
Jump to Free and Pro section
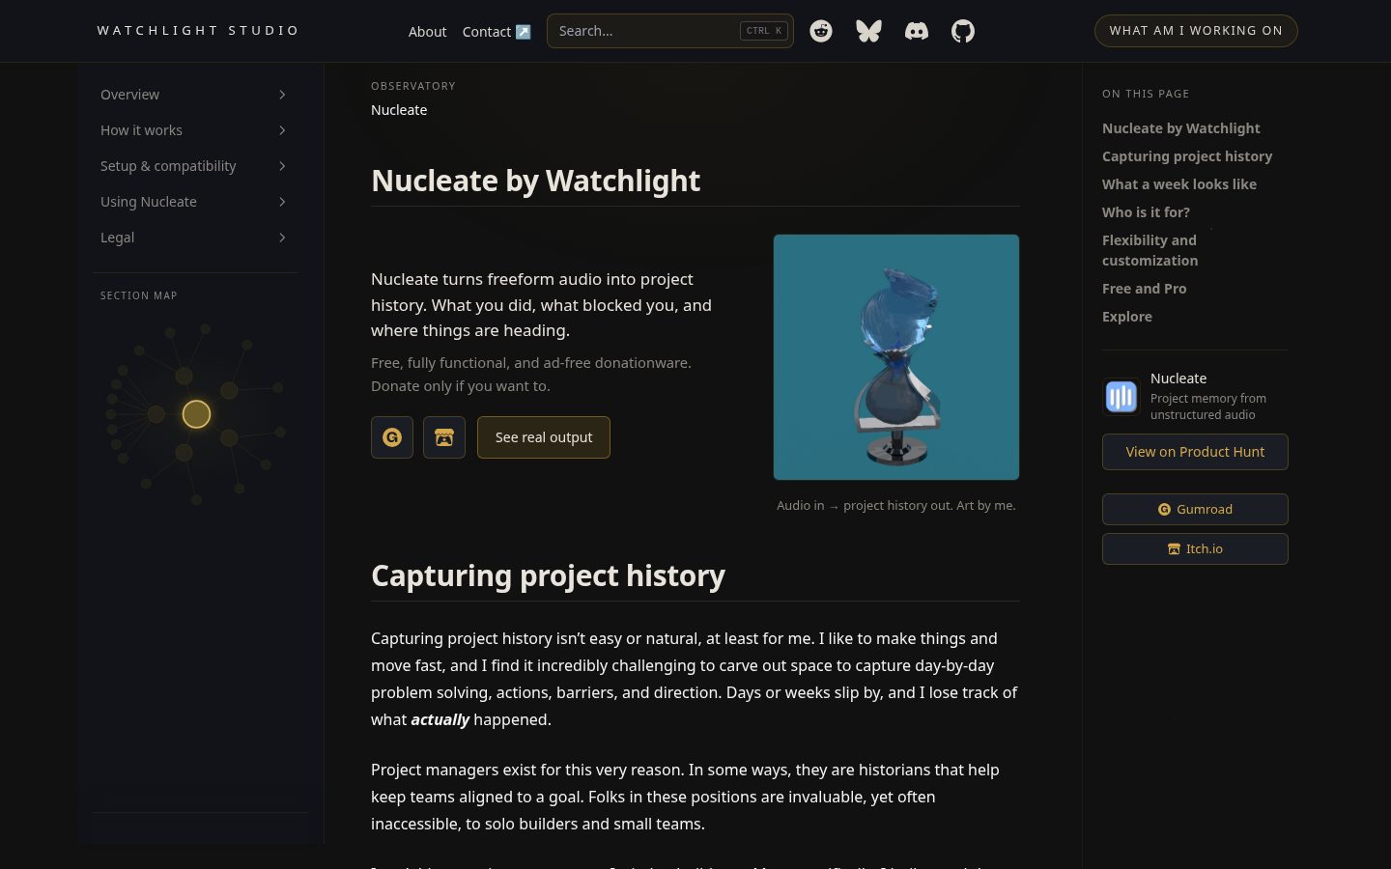[1144, 289]
